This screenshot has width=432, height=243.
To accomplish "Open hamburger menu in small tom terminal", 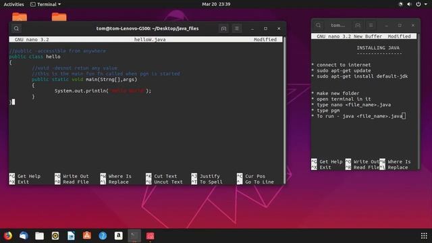I will [x=371, y=26].
